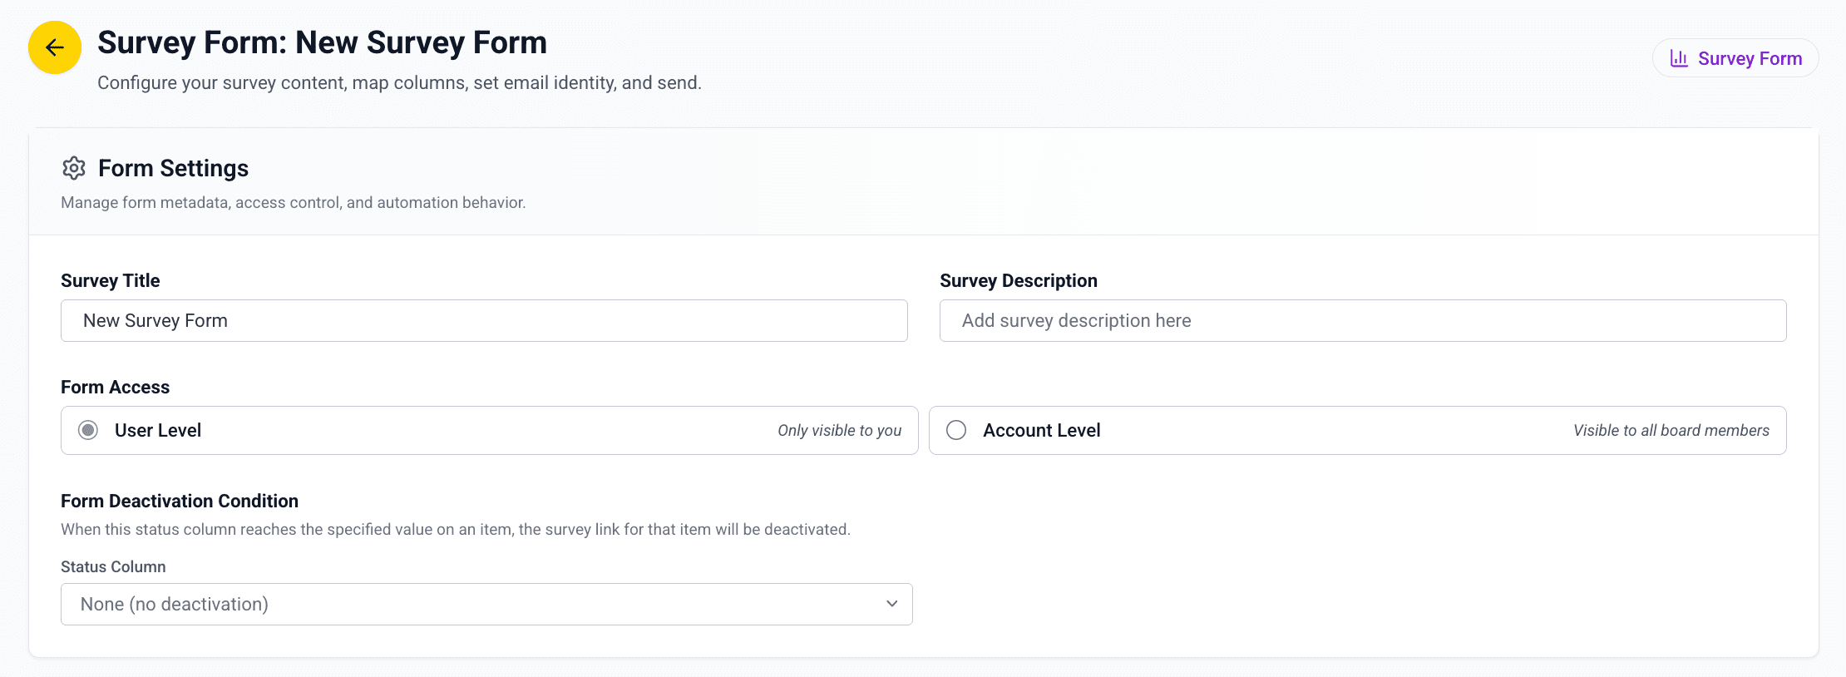Click the 'Only visible to you' text

(839, 431)
